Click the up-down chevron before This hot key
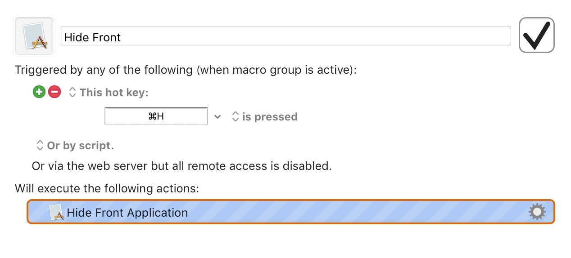The image size is (571, 258). [73, 93]
